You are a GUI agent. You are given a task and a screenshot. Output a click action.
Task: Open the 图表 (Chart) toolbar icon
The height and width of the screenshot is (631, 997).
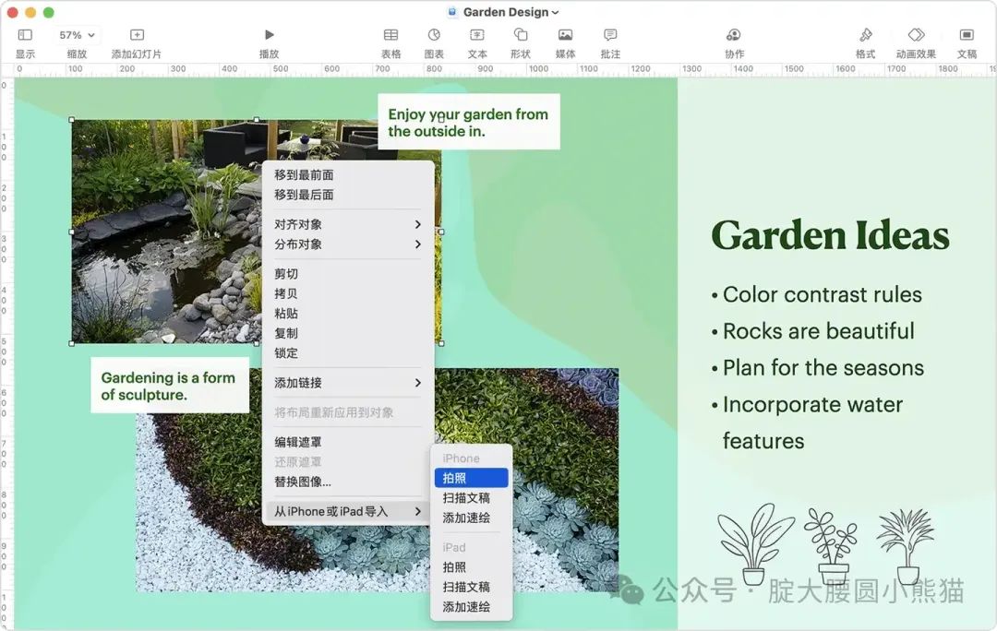[434, 35]
